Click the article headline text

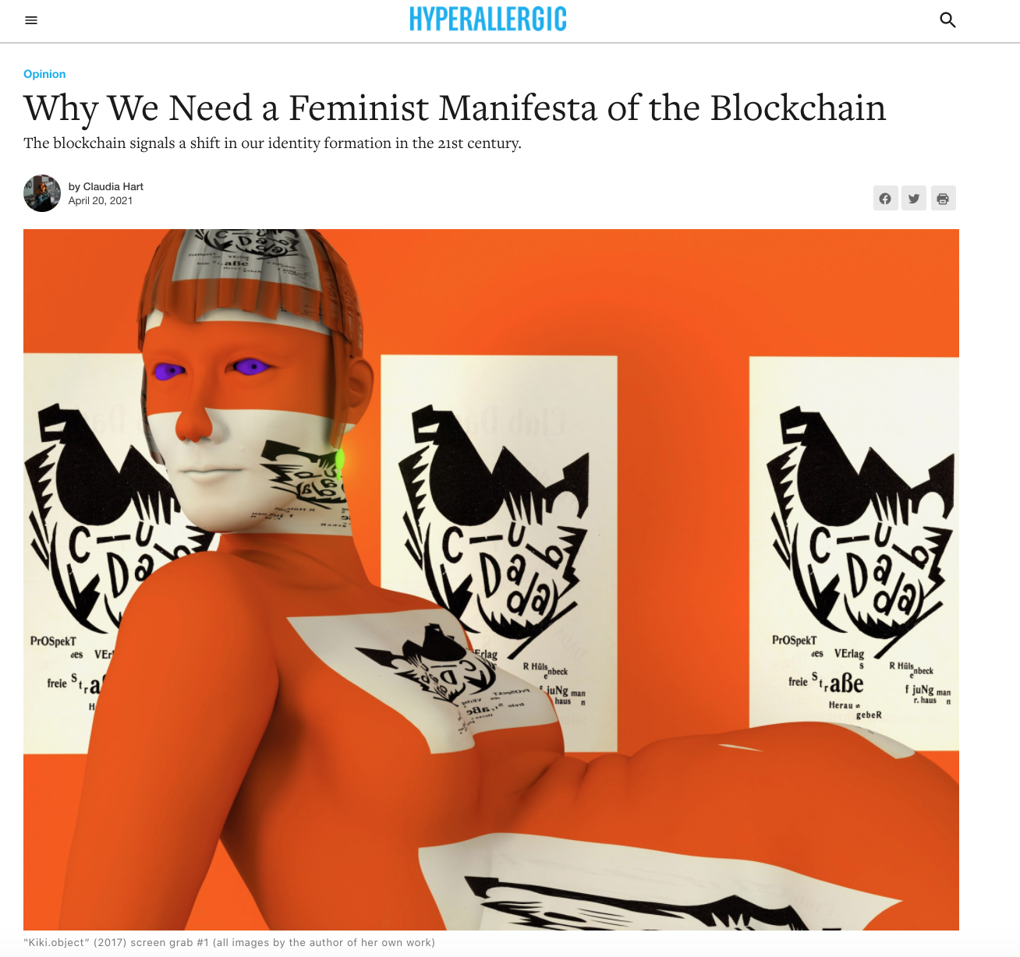point(455,108)
